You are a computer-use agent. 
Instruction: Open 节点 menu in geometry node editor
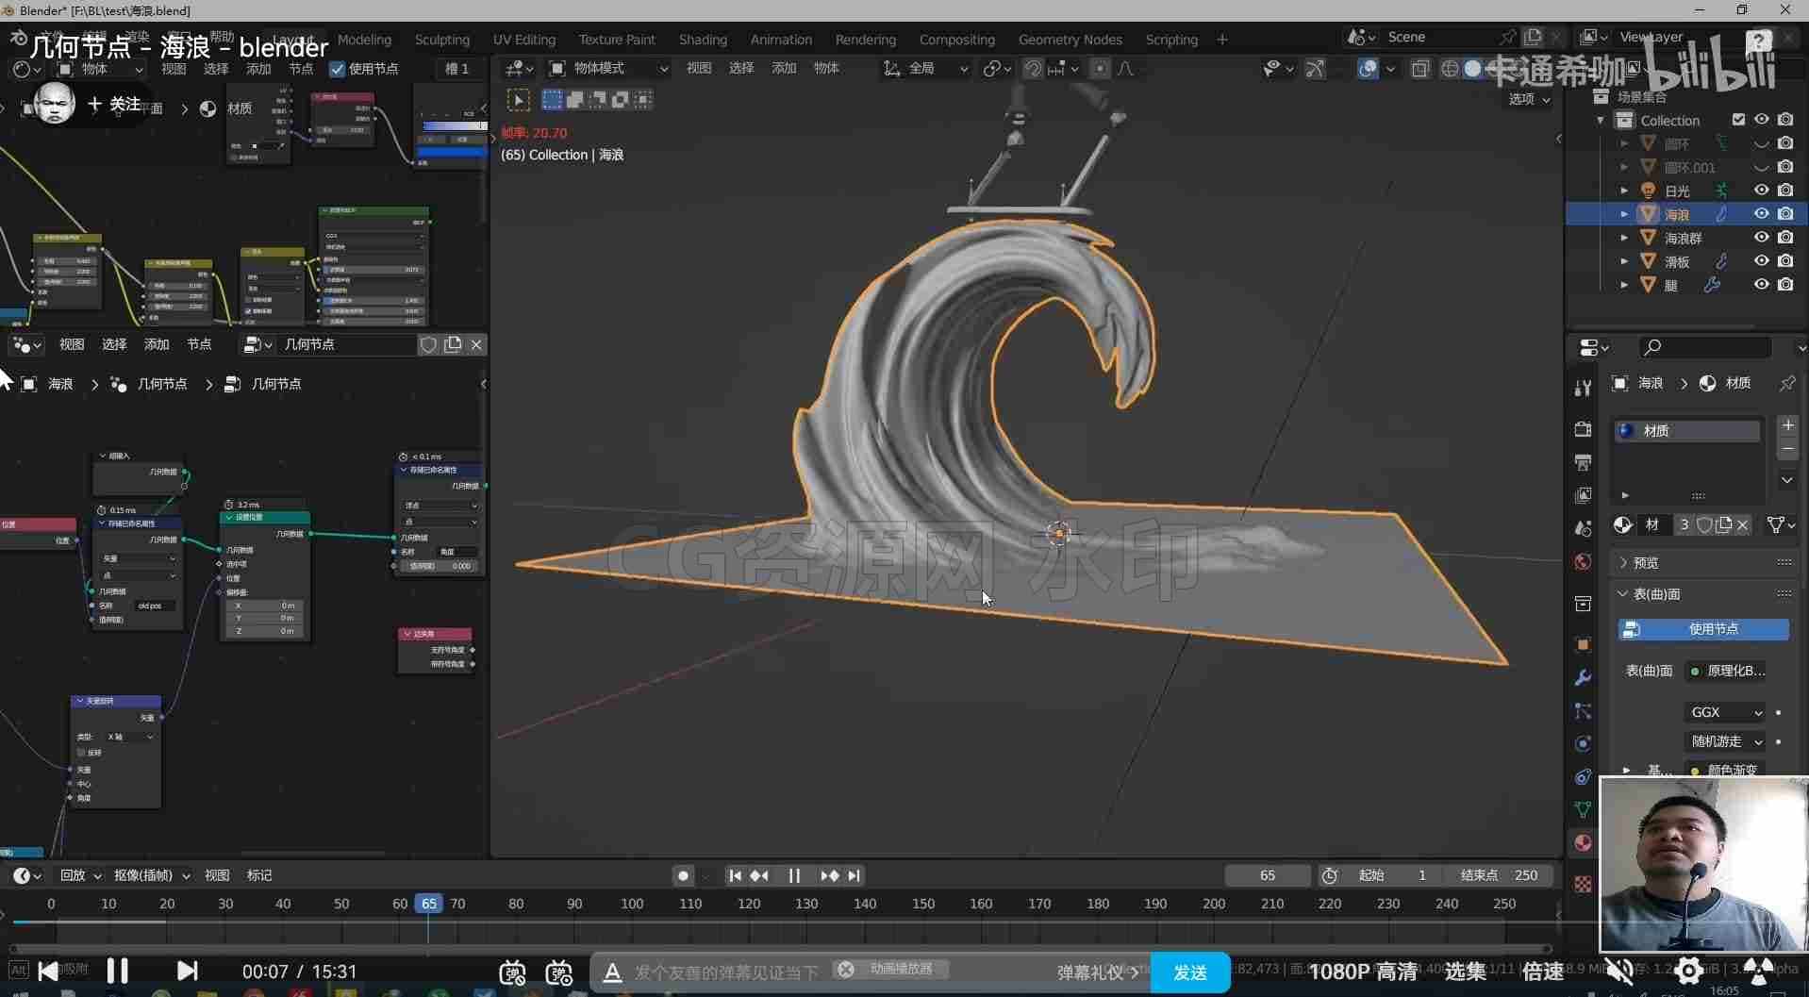[199, 344]
